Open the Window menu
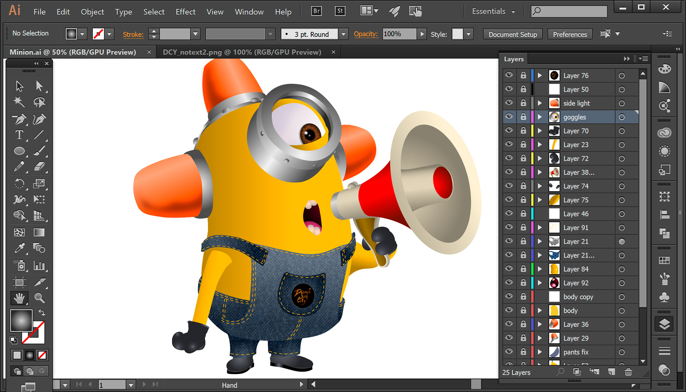This screenshot has width=686, height=392. pyautogui.click(x=249, y=12)
